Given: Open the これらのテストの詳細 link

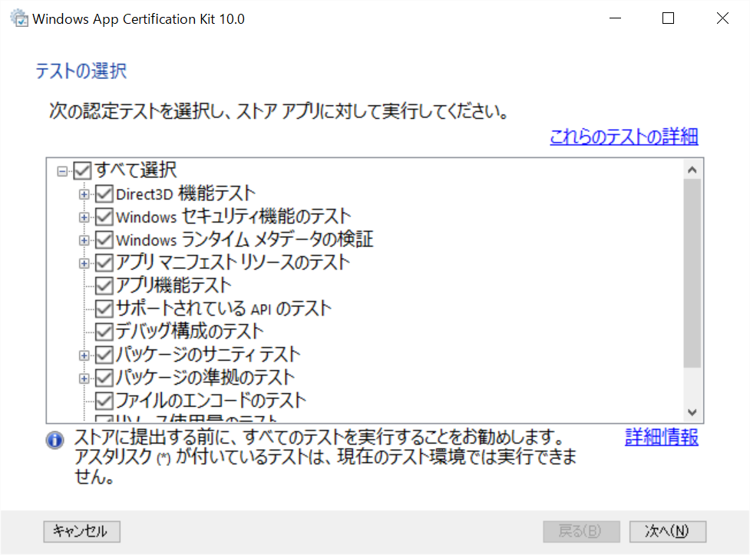Looking at the screenshot, I should point(624,137).
